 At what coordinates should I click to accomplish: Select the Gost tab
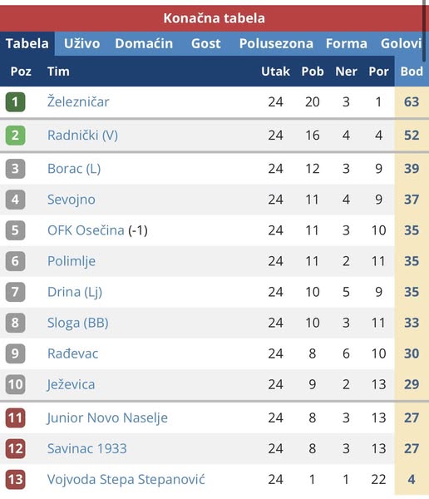point(206,43)
